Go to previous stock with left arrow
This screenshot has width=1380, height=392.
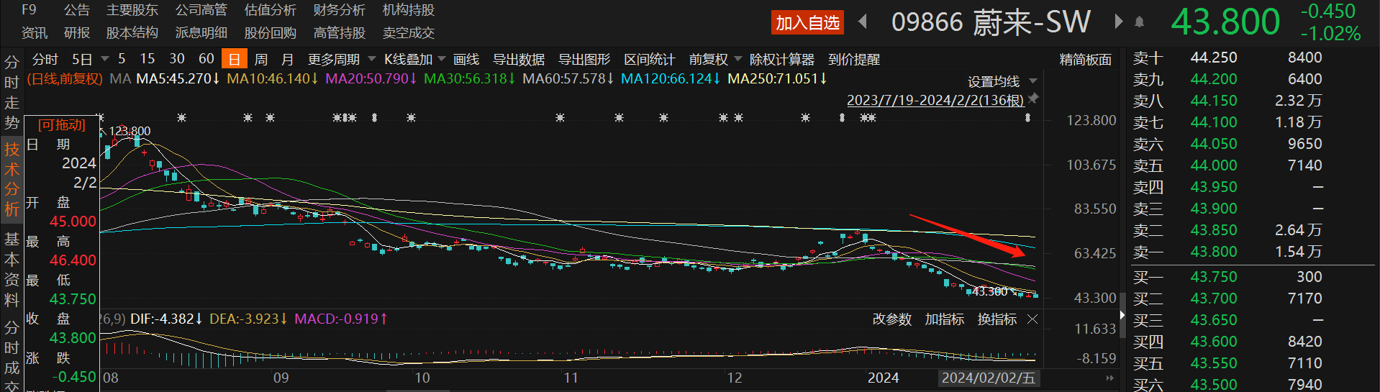863,22
